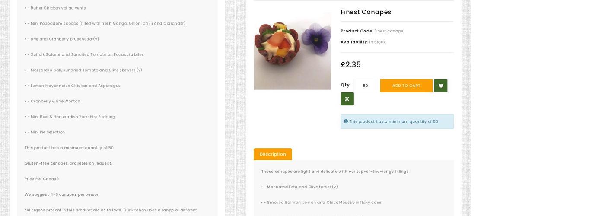Click the blue minimum quantity alert box
Screen dimensions: 605x216
click(x=397, y=121)
